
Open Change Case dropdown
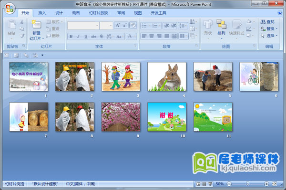[120, 36]
